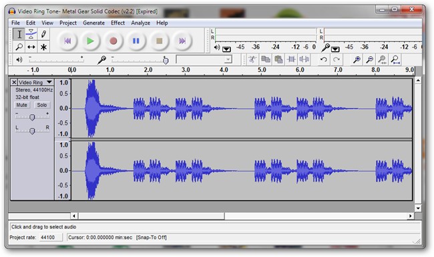
Task: Open the Edit menu
Action: (31, 23)
